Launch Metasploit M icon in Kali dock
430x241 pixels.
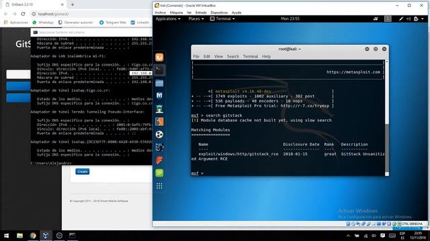pos(159,96)
